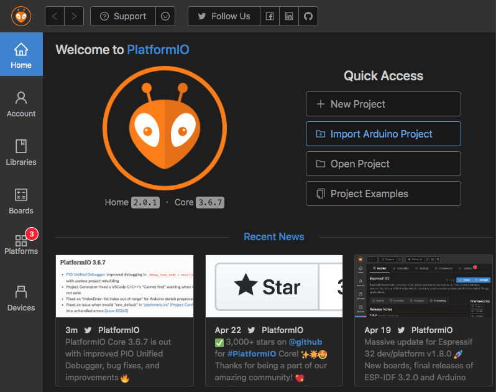Open Libraries in the sidebar
Viewport: 496px width, 392px height.
pyautogui.click(x=21, y=153)
